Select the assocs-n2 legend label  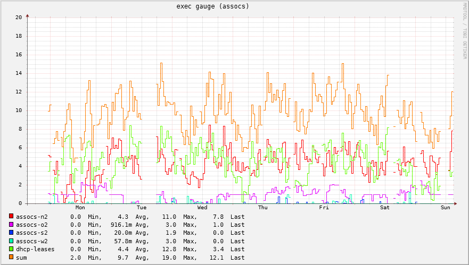[x=31, y=217]
